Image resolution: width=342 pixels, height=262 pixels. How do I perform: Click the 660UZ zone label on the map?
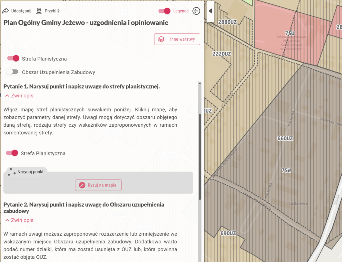[x=285, y=138]
